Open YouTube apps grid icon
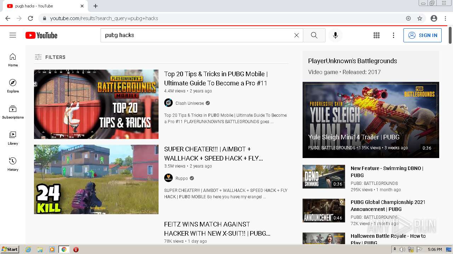 click(377, 35)
